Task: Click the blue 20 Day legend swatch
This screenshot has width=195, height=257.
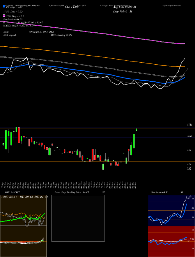Action: [4, 7]
